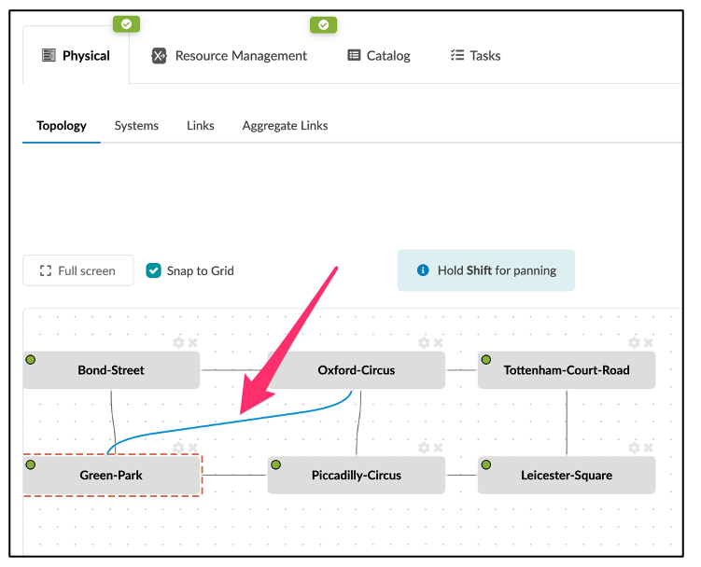Go to the Tasks tab

(x=475, y=56)
